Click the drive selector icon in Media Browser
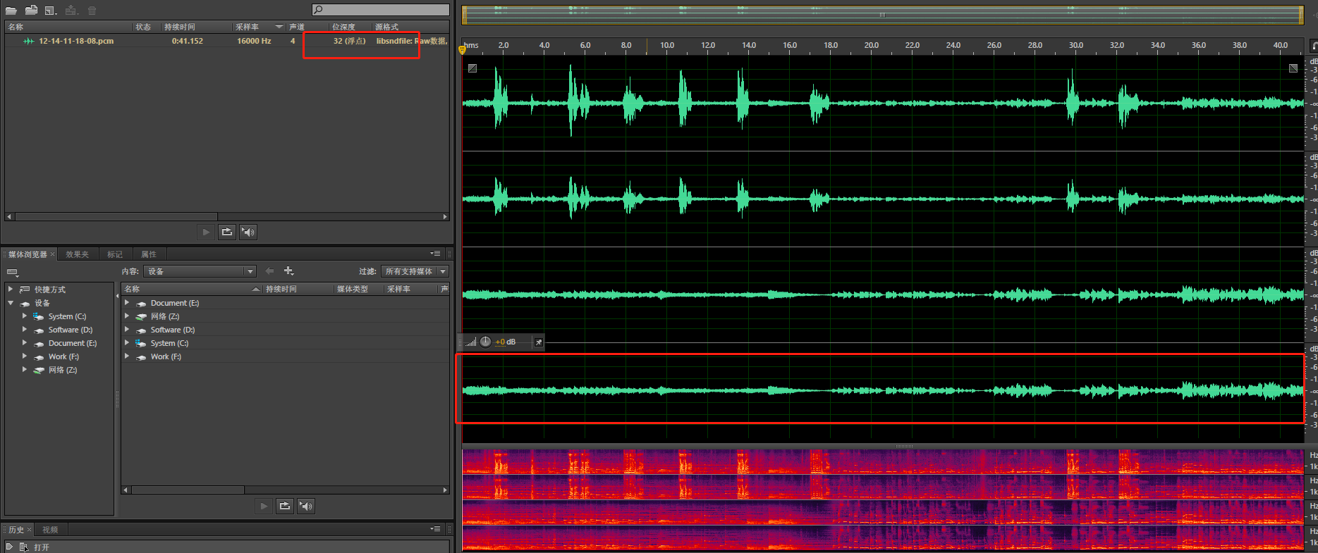Image resolution: width=1318 pixels, height=553 pixels. (12, 272)
